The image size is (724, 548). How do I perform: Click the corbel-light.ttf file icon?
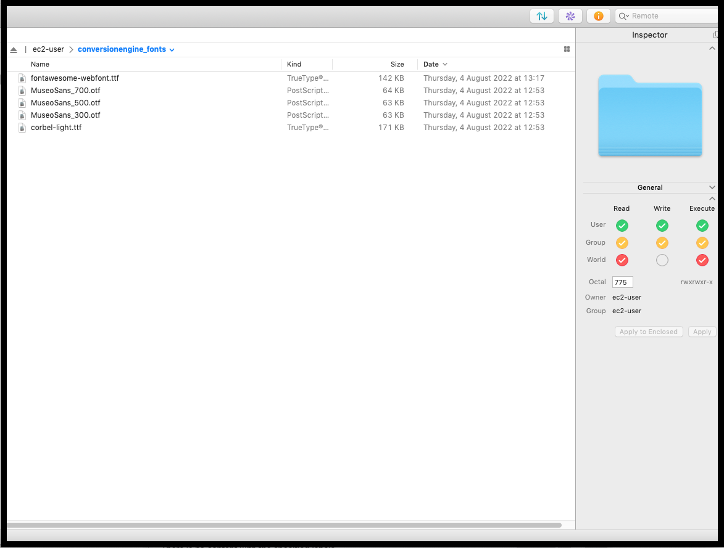[22, 128]
